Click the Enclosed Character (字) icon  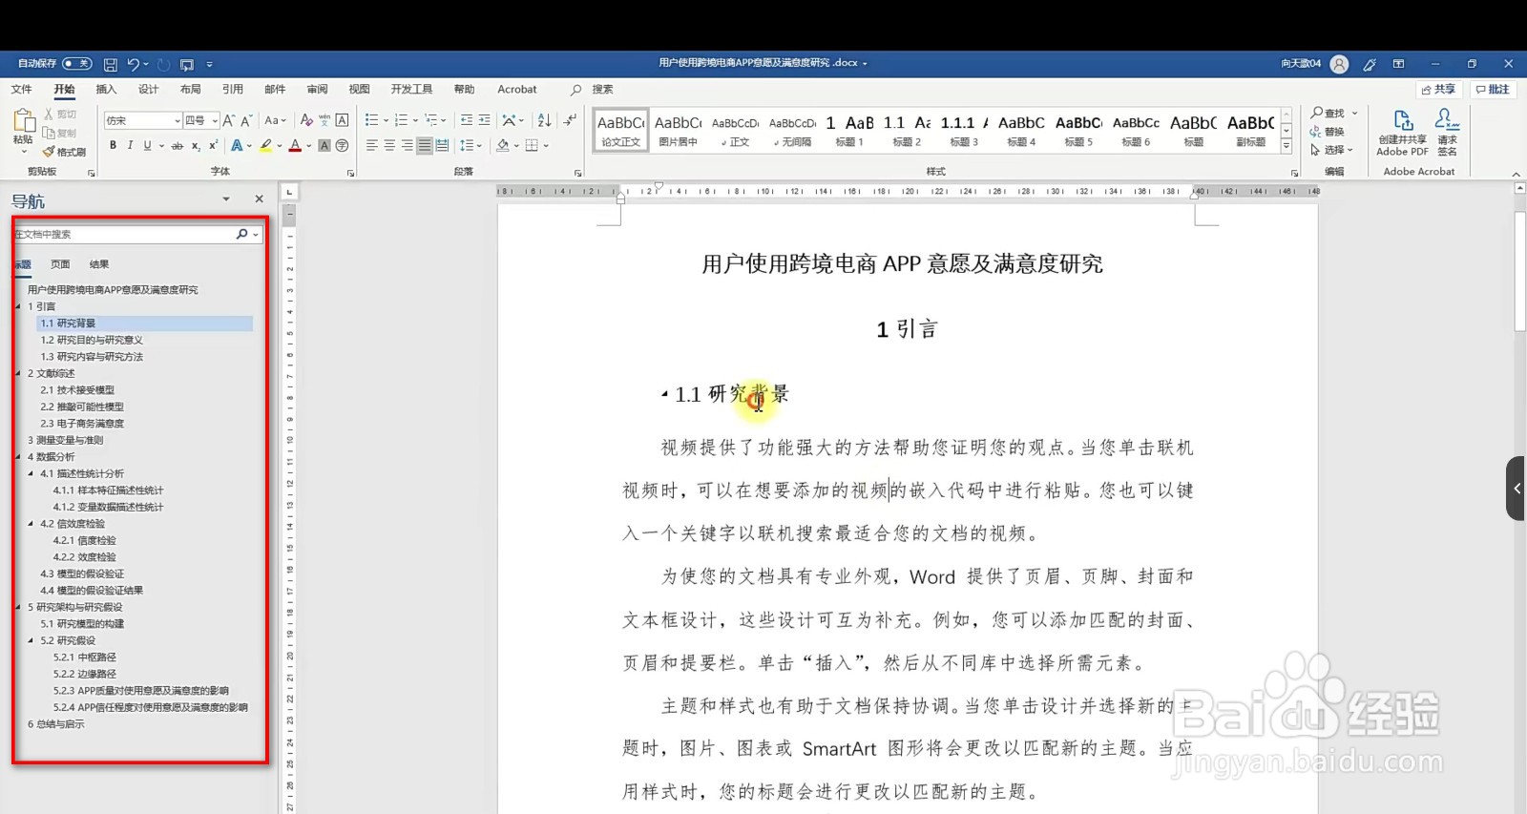342,145
